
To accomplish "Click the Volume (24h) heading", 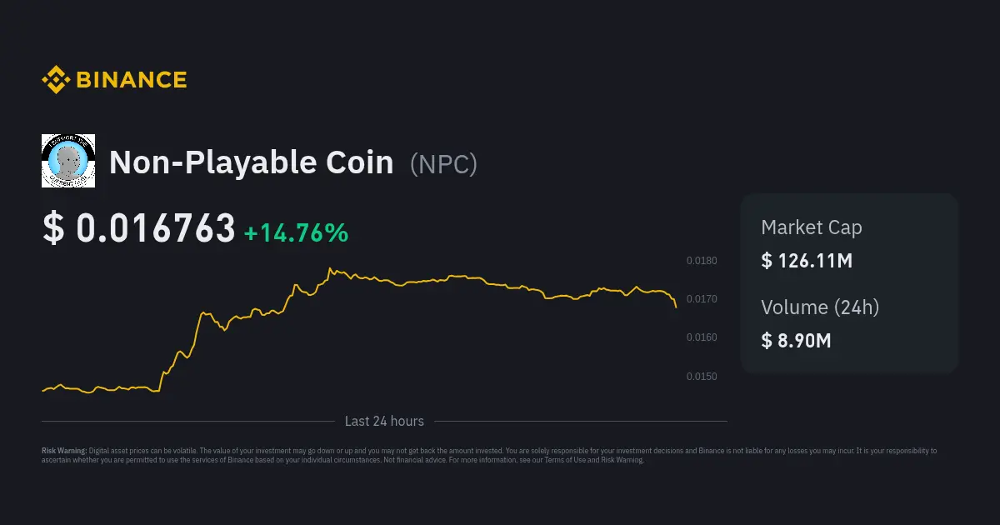I will [x=820, y=307].
